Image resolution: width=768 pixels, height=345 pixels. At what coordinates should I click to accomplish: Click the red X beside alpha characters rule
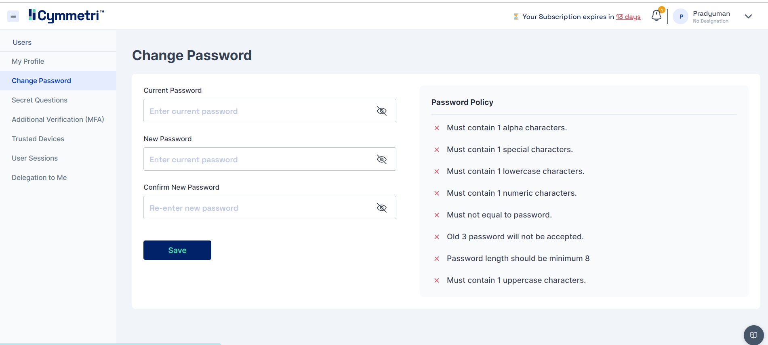coord(437,128)
